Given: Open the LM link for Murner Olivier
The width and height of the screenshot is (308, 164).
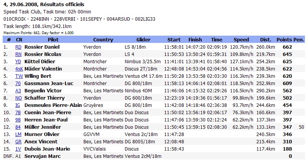Looking at the screenshot, I should [18, 134].
